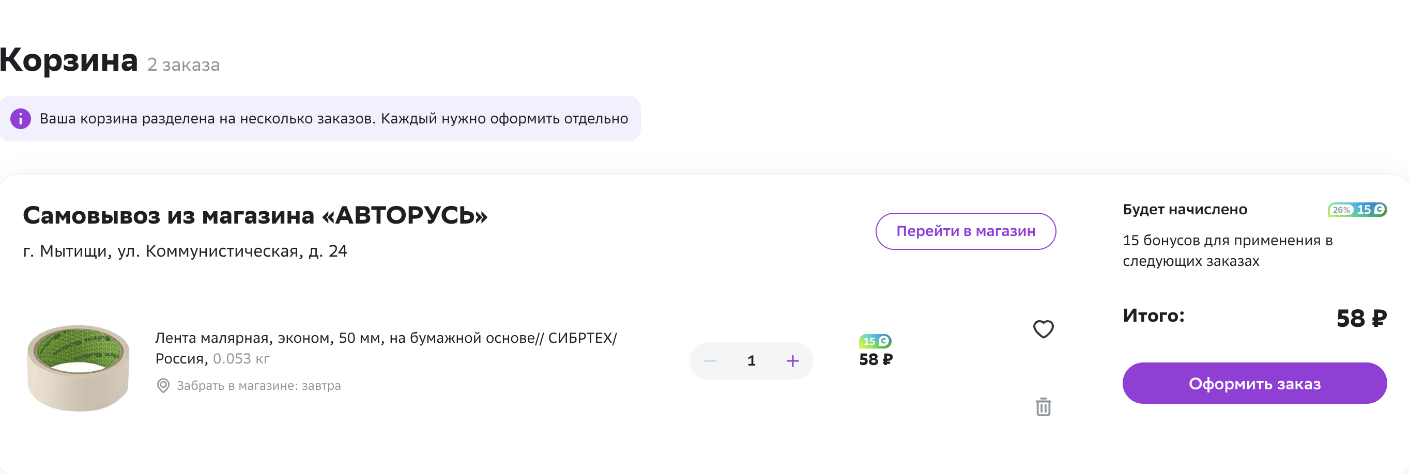
Task: Open the Лента малярная product title link
Action: click(x=386, y=348)
